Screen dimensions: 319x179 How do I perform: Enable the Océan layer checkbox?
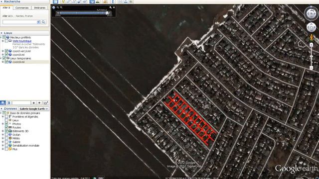click(6, 135)
